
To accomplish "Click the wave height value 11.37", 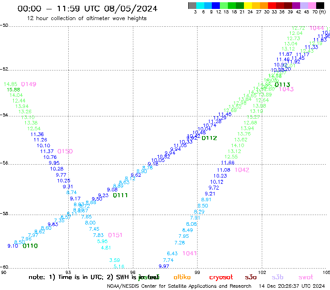I will (x=47, y=151).
